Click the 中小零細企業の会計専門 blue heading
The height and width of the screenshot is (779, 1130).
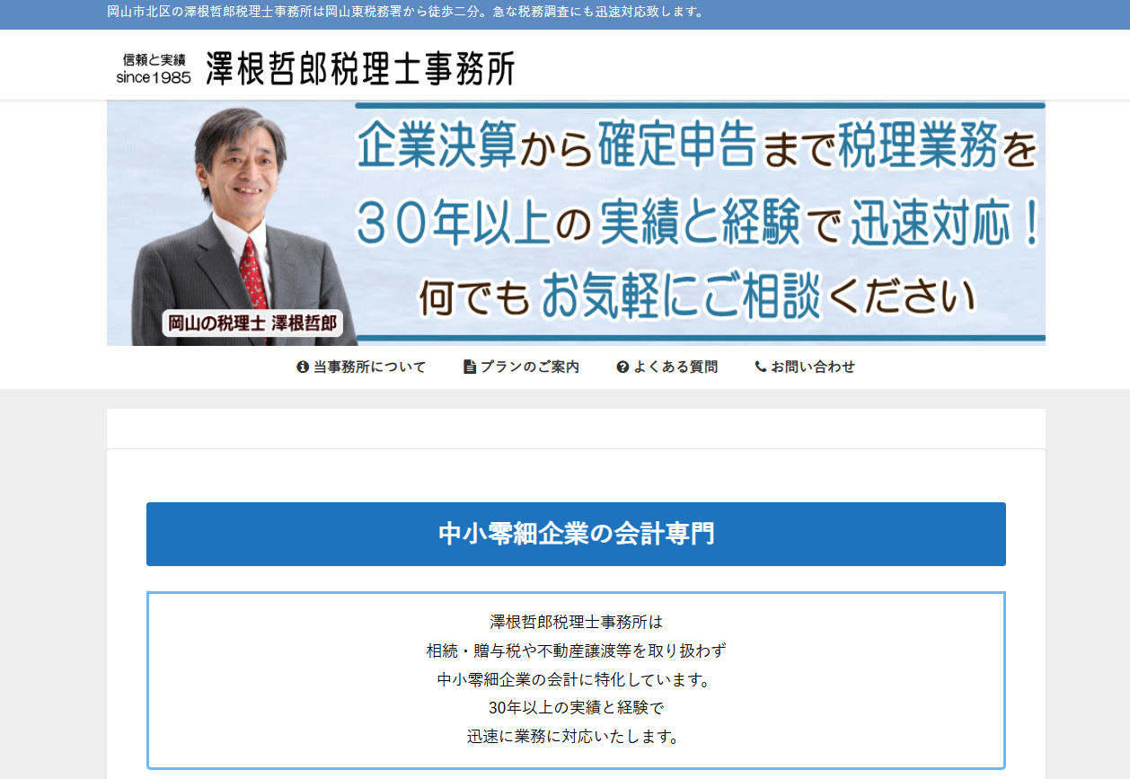pyautogui.click(x=576, y=534)
